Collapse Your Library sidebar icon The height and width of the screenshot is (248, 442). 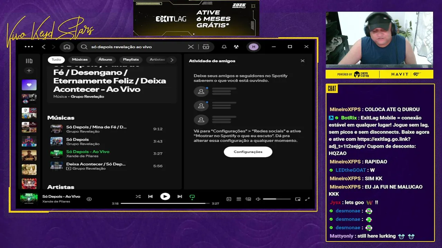point(29,61)
